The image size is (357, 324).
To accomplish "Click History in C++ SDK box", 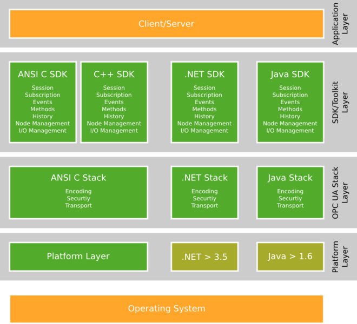I will (x=114, y=117).
